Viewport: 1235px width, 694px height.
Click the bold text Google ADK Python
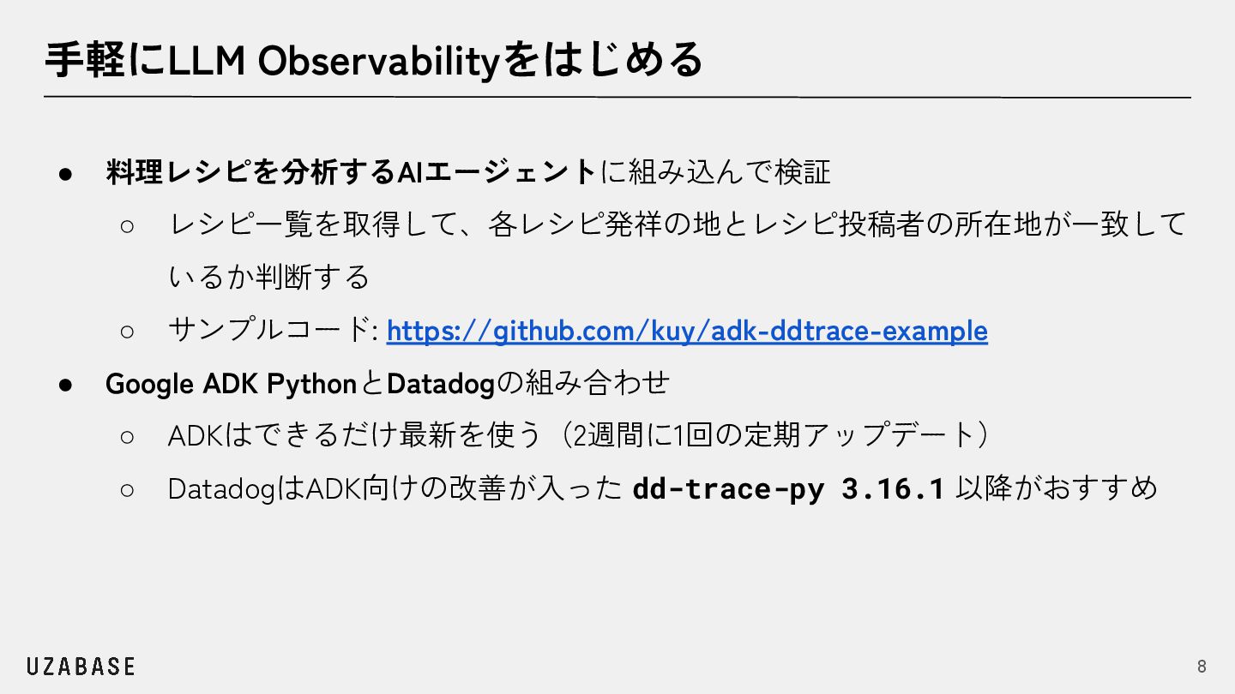231,384
